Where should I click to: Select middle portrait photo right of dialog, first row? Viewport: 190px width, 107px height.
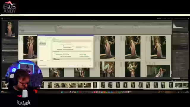tap(133, 47)
